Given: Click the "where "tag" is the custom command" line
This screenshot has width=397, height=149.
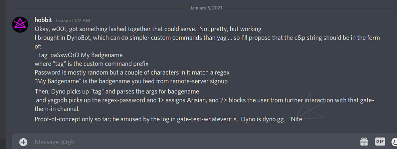Looking at the screenshot, I should pyautogui.click(x=92, y=64).
